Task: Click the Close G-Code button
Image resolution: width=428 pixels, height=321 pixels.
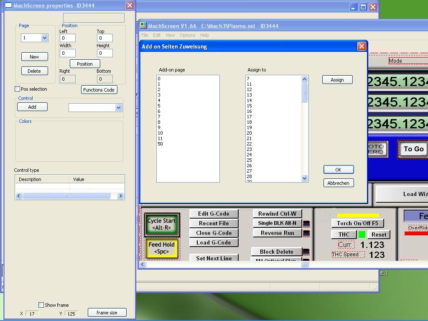Action: (x=214, y=233)
